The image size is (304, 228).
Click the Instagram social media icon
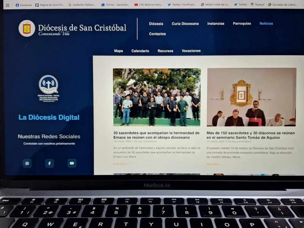27,163
